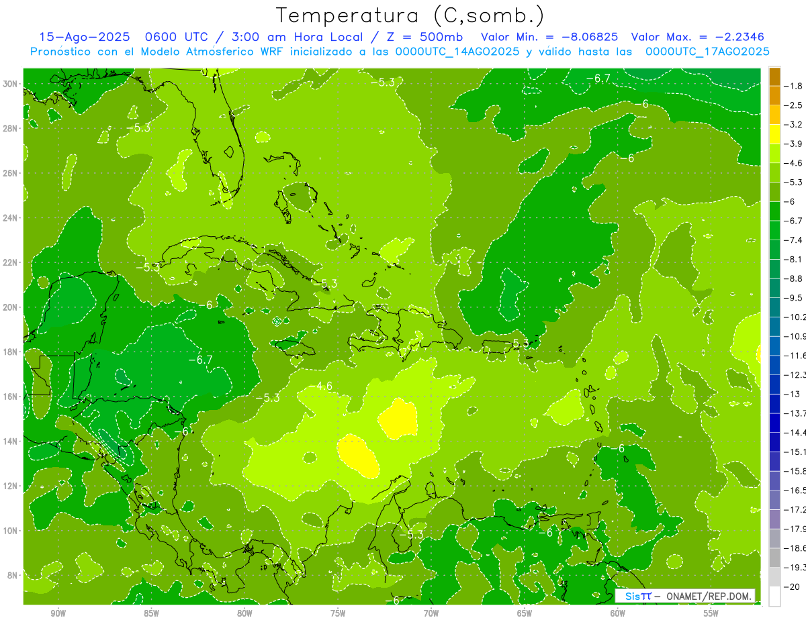Click the "0000UTC_17AGO2025" valid-until timestamp
Image resolution: width=806 pixels, height=622 pixels.
click(707, 52)
